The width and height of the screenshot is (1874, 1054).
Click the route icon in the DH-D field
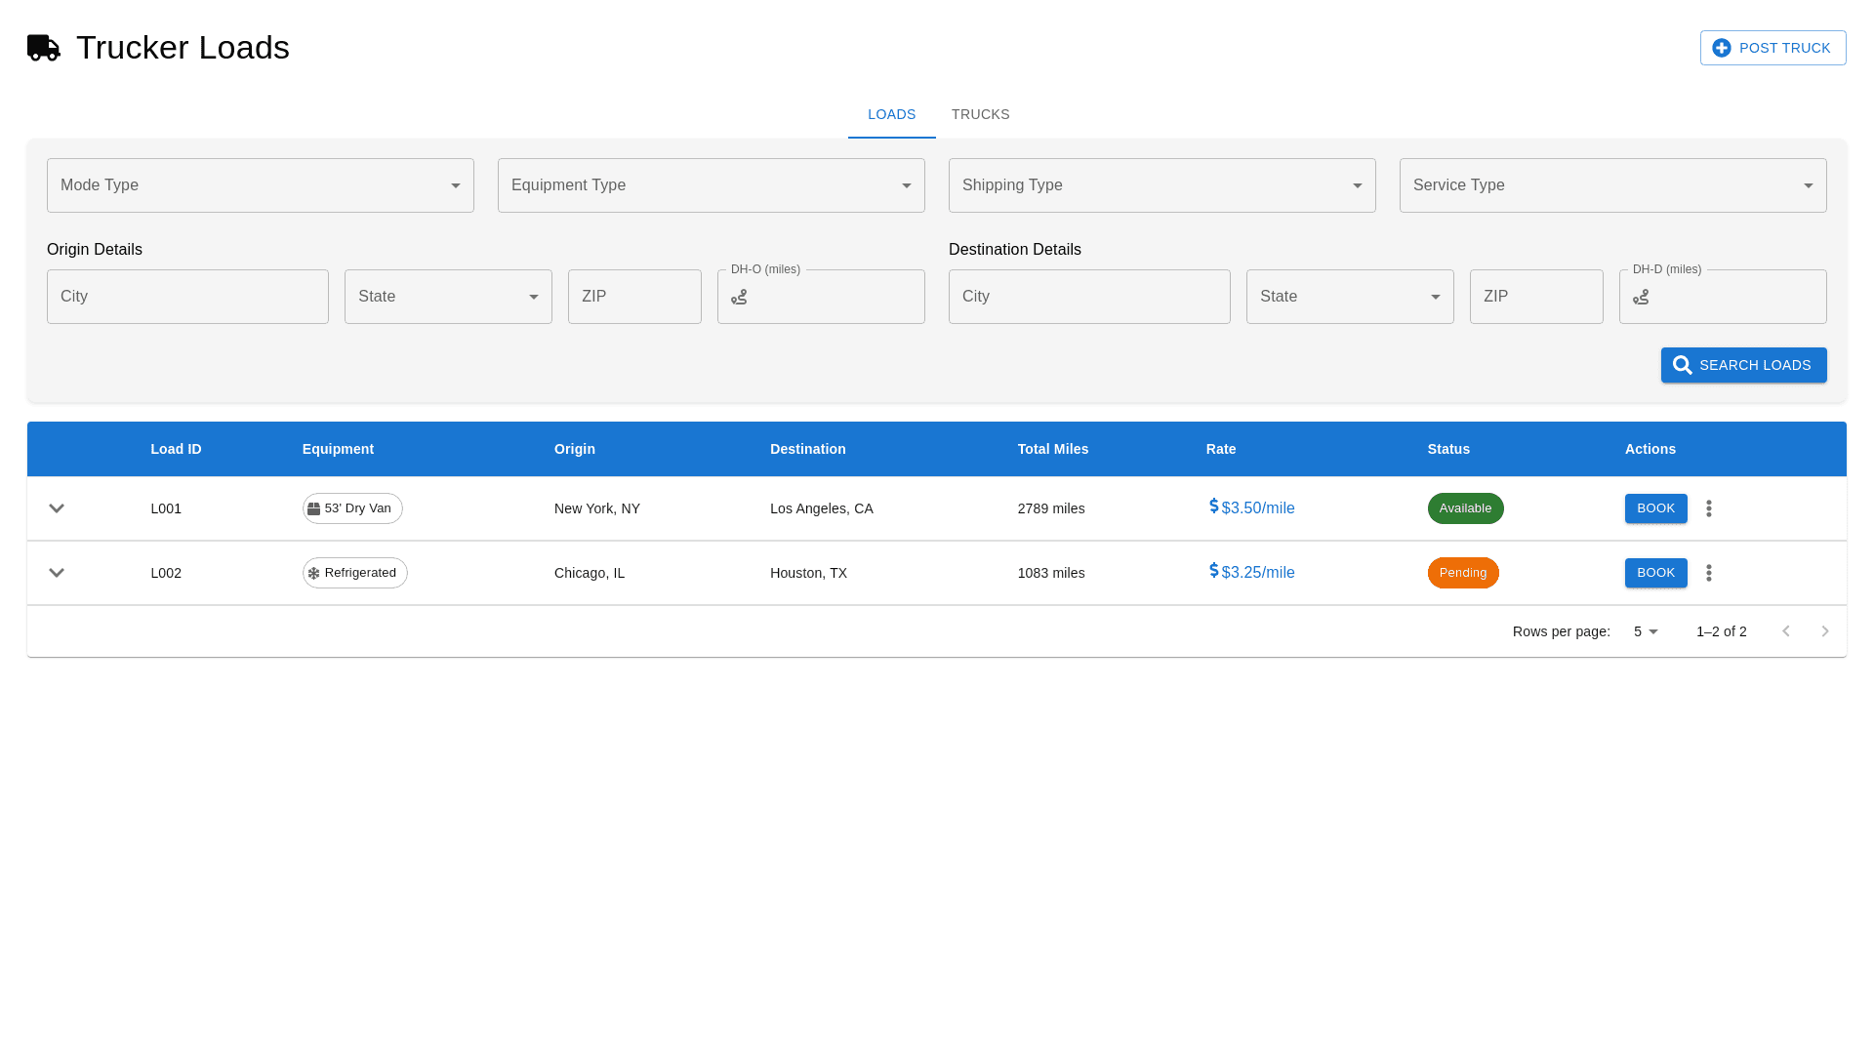click(1641, 297)
